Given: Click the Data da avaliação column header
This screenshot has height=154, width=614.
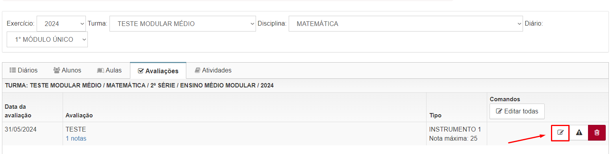Looking at the screenshot, I should pos(18,111).
